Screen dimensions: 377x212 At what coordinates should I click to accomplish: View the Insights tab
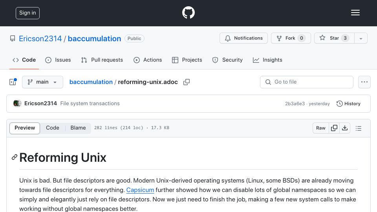pyautogui.click(x=267, y=60)
